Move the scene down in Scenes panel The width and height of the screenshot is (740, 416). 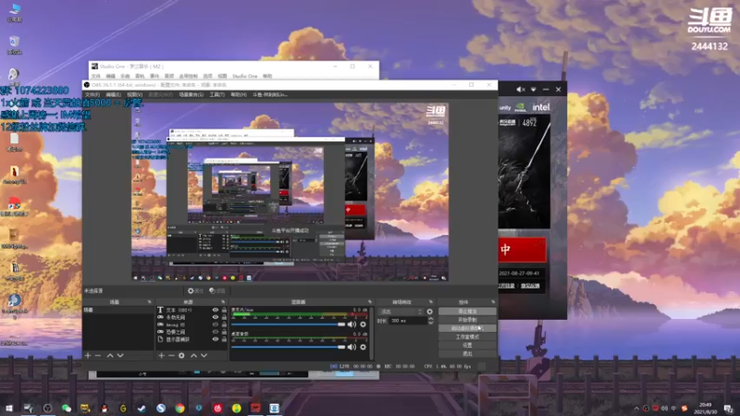pos(120,355)
